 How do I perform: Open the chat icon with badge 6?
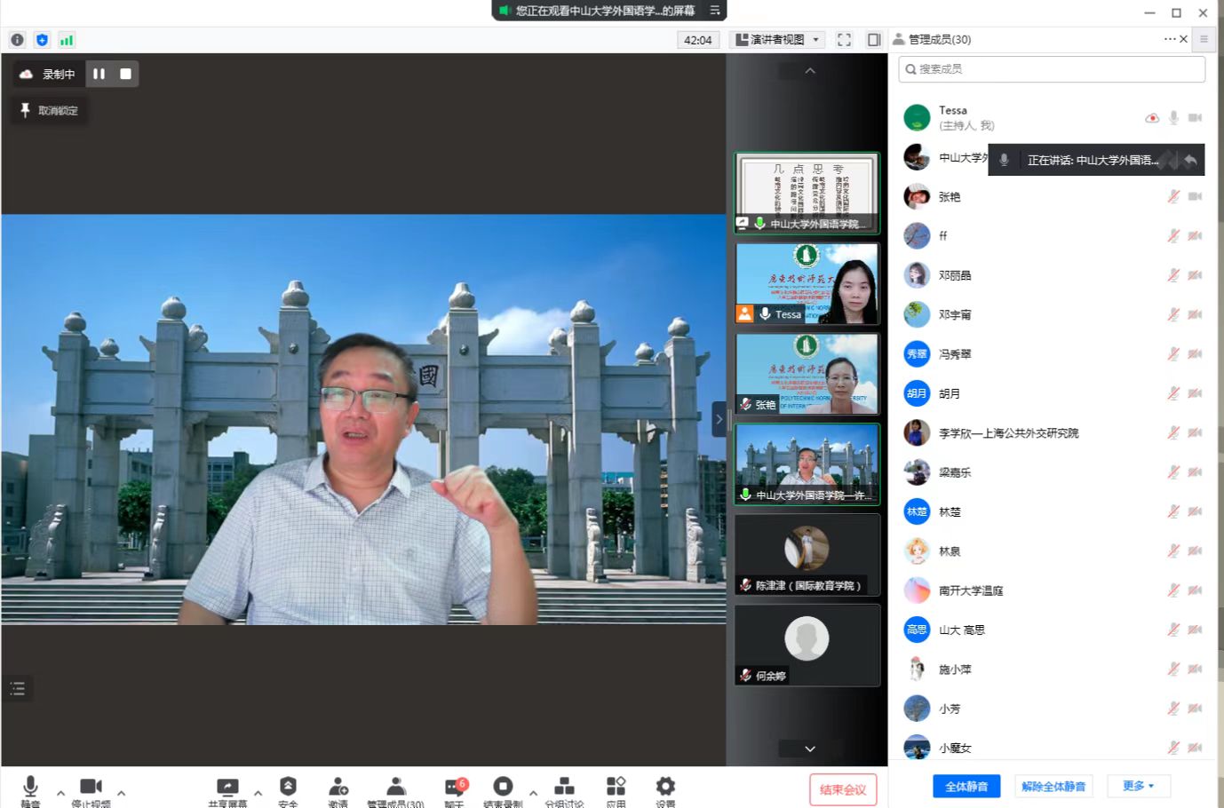click(x=454, y=788)
